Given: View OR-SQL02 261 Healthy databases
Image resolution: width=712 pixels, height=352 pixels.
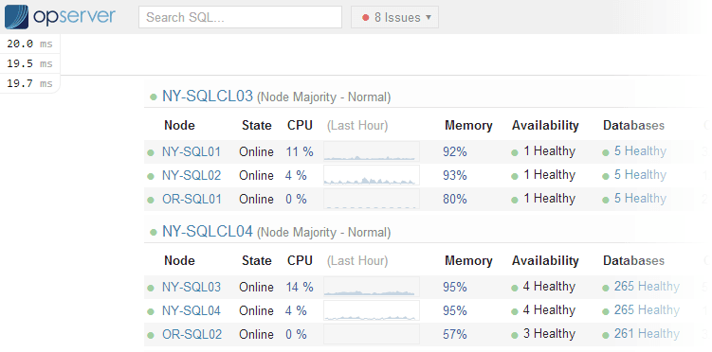Looking at the screenshot, I should (x=647, y=334).
